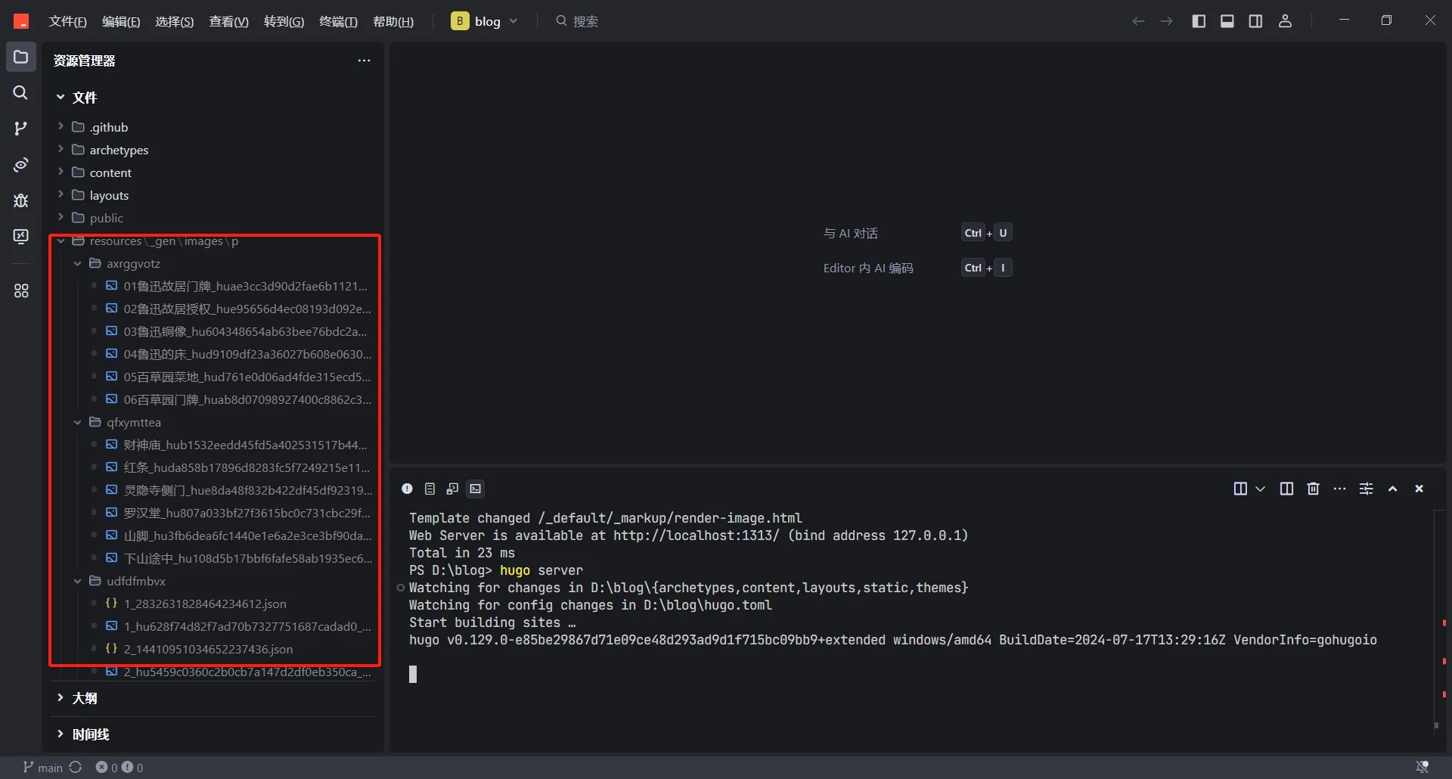Image resolution: width=1452 pixels, height=779 pixels.
Task: Show the Debug Console panel icon
Action: tap(452, 489)
